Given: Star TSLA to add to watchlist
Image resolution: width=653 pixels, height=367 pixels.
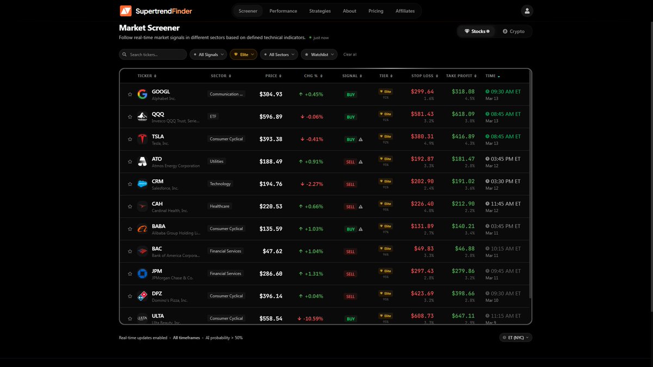Looking at the screenshot, I should click(x=130, y=139).
